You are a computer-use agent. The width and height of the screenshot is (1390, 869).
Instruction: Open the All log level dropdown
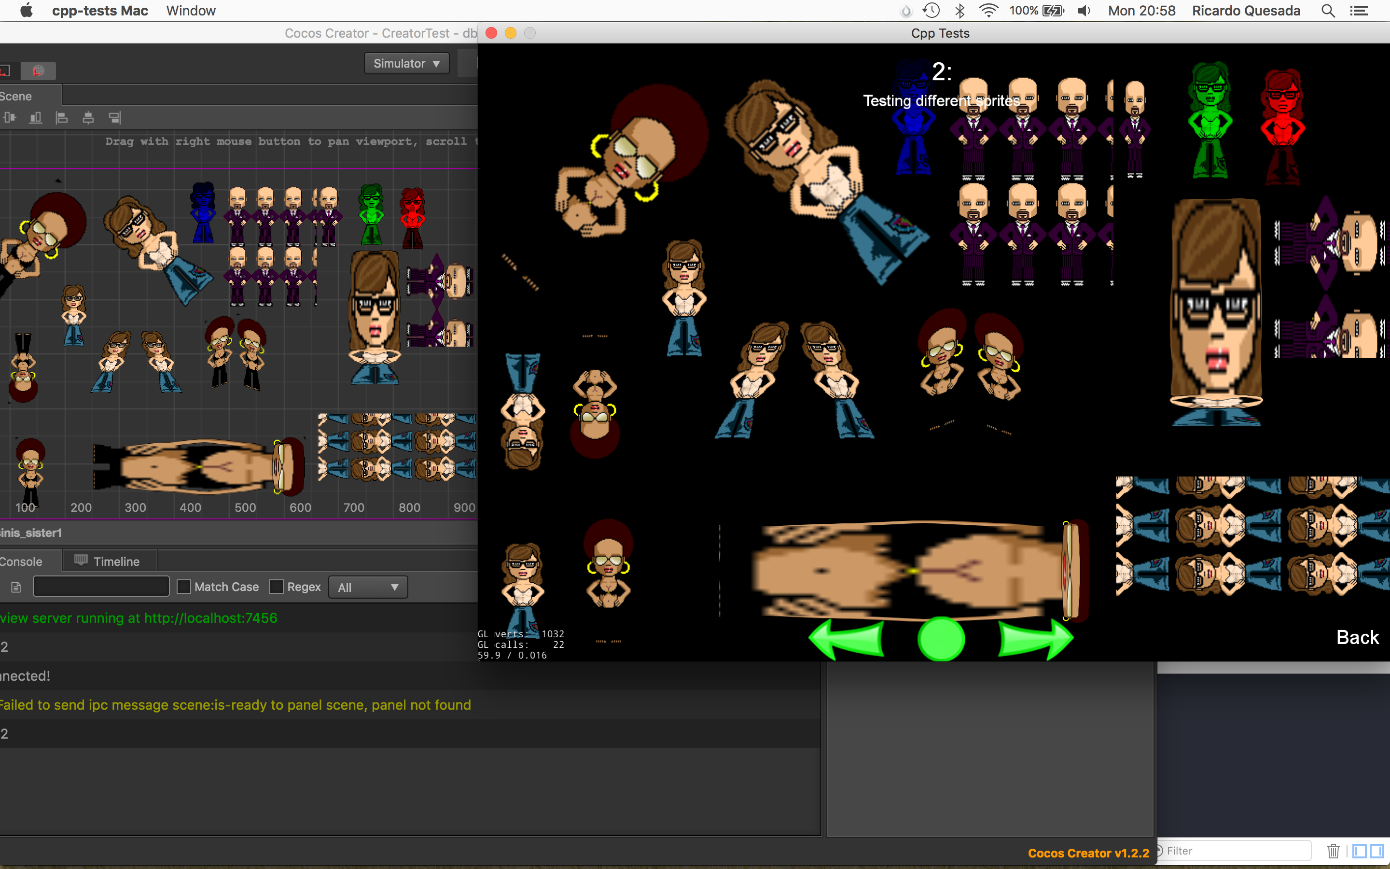tap(368, 588)
